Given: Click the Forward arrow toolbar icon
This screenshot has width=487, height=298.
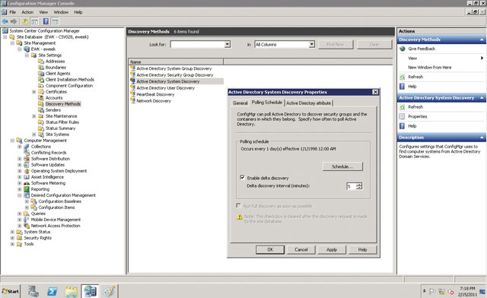Looking at the screenshot, I should (x=14, y=21).
